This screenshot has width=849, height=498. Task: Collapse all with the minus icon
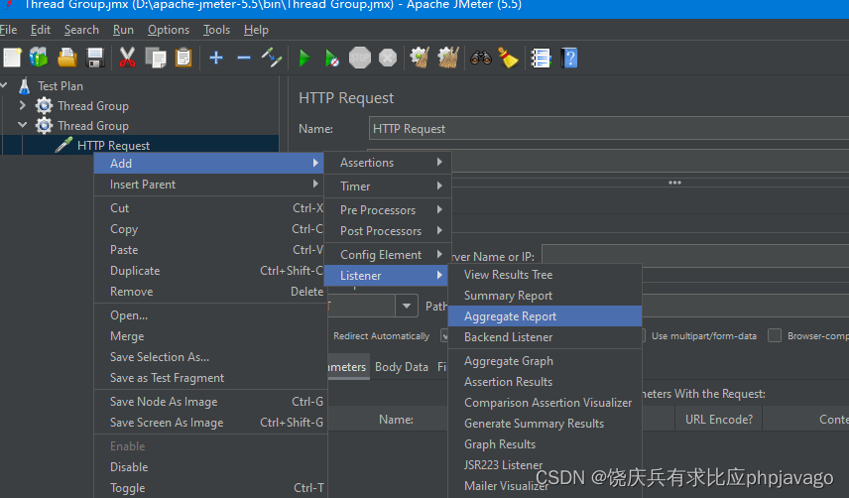[x=244, y=58]
